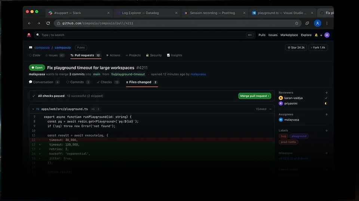Click the composio organization link
This screenshot has height=201, width=359.
click(x=42, y=47)
